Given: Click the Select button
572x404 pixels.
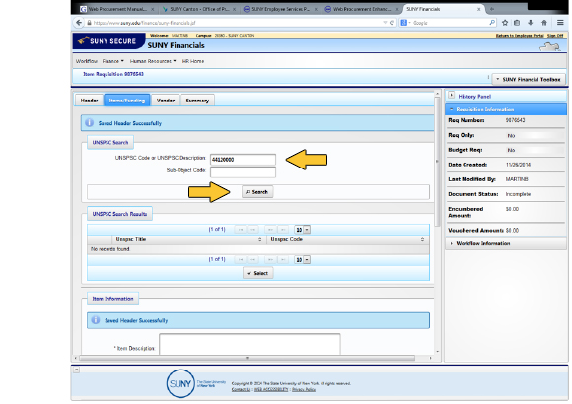Looking at the screenshot, I should (258, 273).
